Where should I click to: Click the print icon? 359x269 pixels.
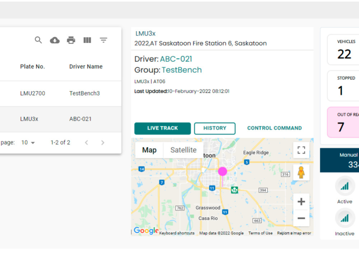click(71, 40)
